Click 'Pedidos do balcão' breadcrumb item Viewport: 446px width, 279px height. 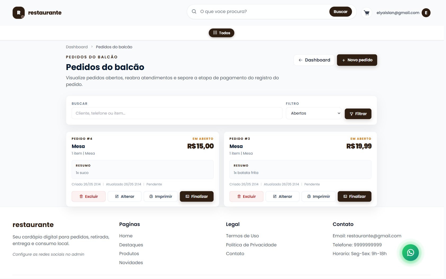click(x=114, y=47)
